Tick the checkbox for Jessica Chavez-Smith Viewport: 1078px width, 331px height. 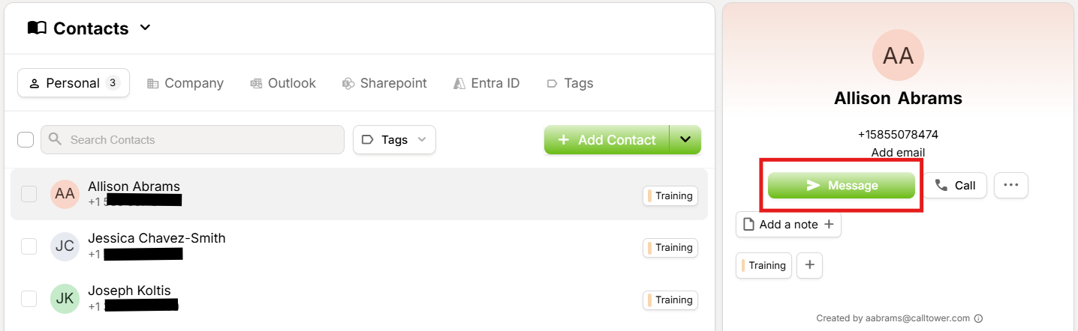coord(29,246)
